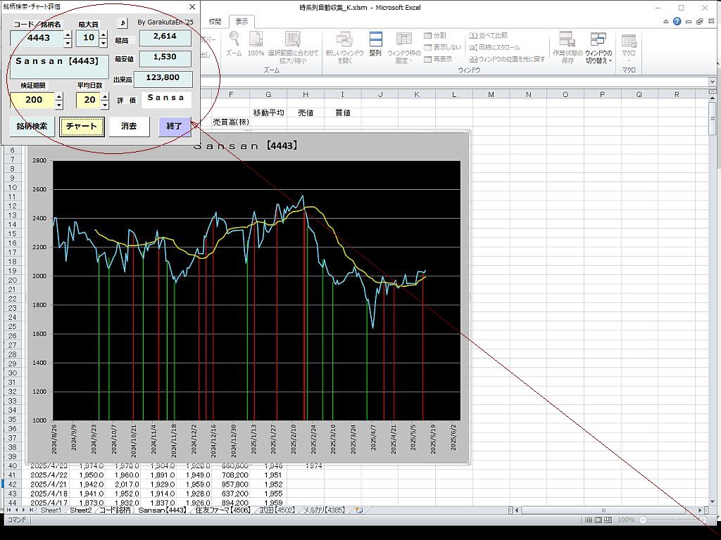Click the code field showing 4443

click(37, 38)
